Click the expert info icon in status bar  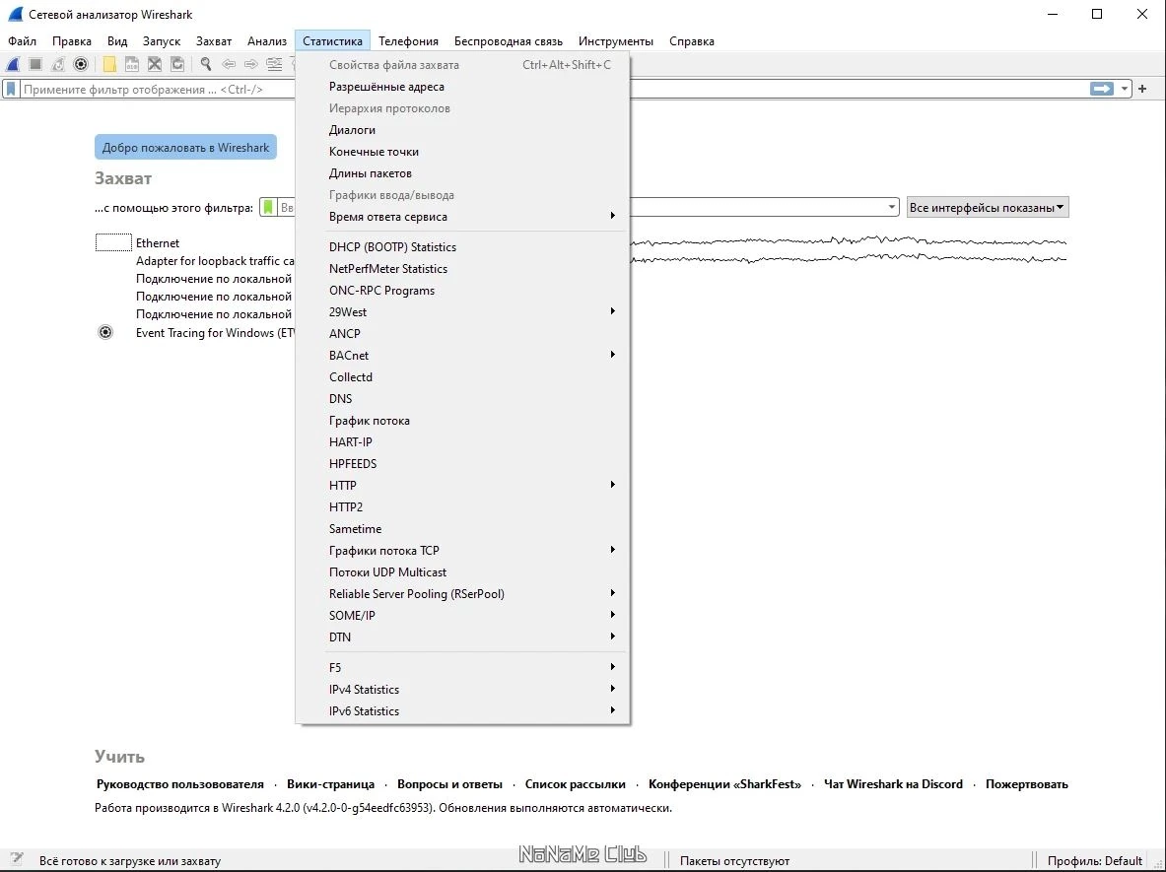(x=16, y=859)
